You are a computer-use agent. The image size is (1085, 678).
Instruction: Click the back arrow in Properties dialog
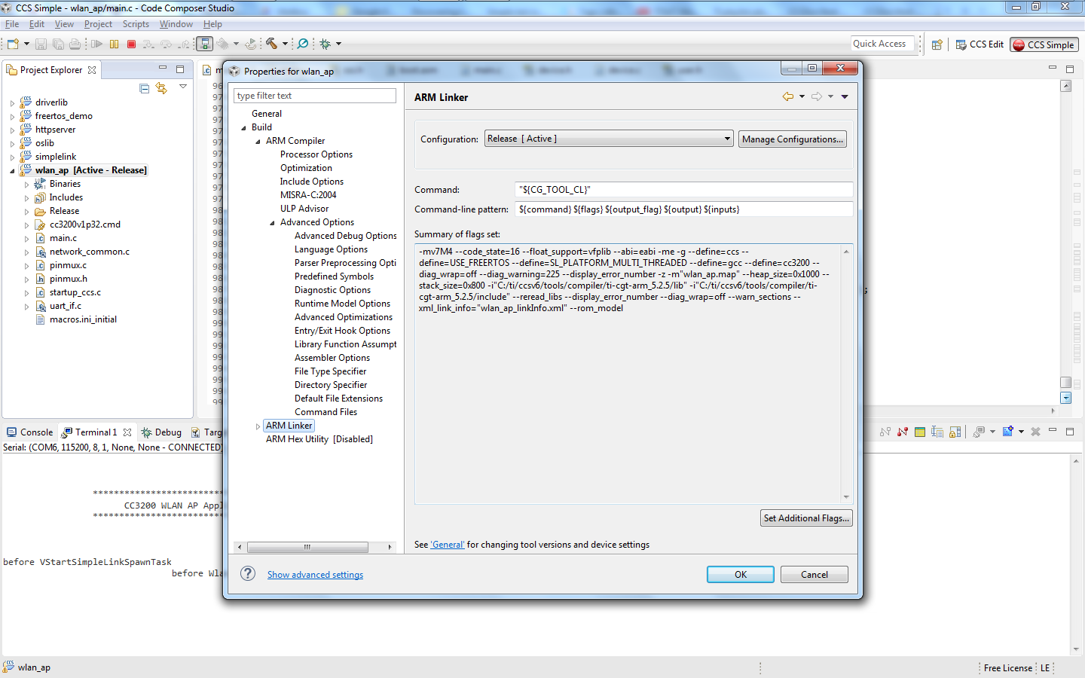(788, 96)
